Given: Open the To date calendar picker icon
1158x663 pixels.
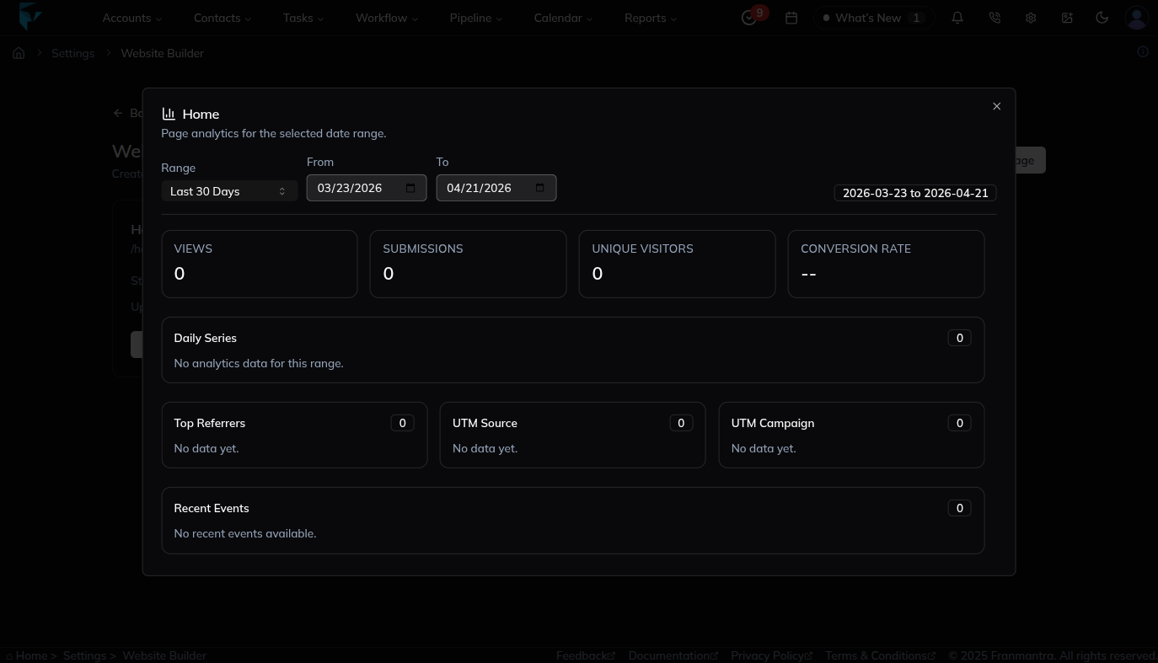Looking at the screenshot, I should pos(540,188).
